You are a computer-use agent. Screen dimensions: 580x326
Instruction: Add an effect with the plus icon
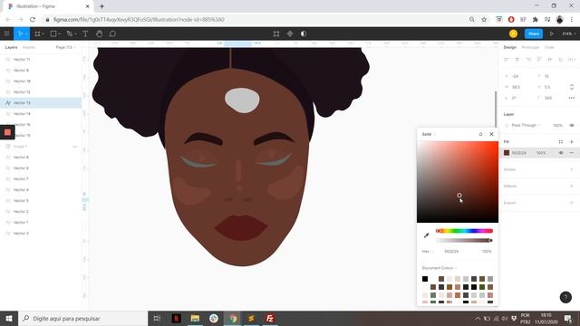572,186
